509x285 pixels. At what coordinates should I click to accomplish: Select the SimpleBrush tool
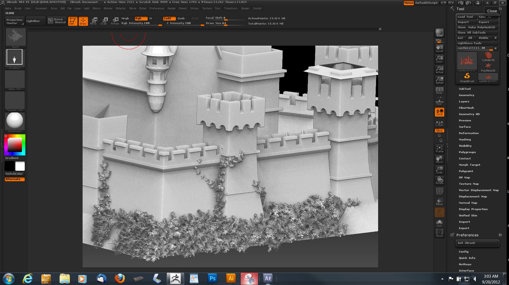[467, 78]
